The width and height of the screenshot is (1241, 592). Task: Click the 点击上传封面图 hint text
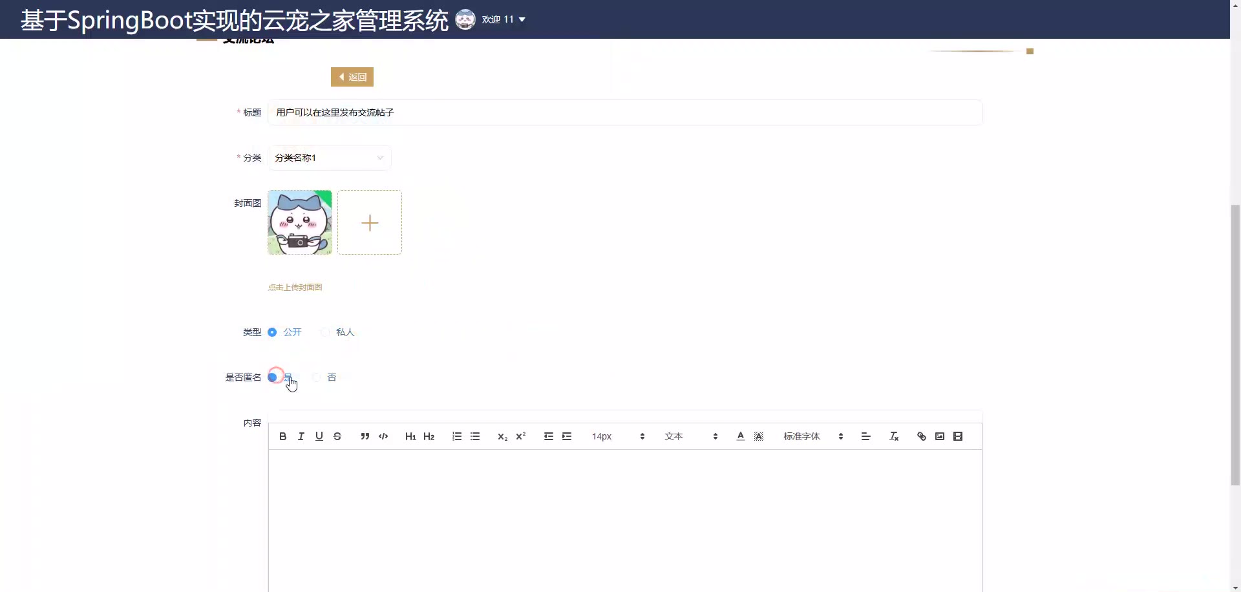(x=295, y=287)
